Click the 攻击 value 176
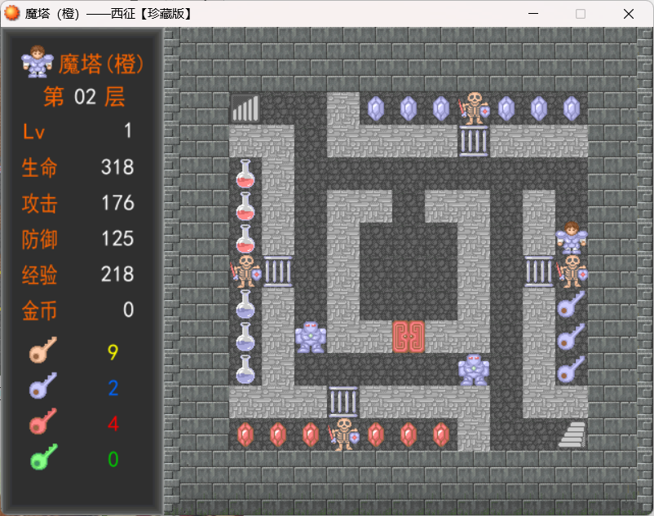 tap(118, 203)
